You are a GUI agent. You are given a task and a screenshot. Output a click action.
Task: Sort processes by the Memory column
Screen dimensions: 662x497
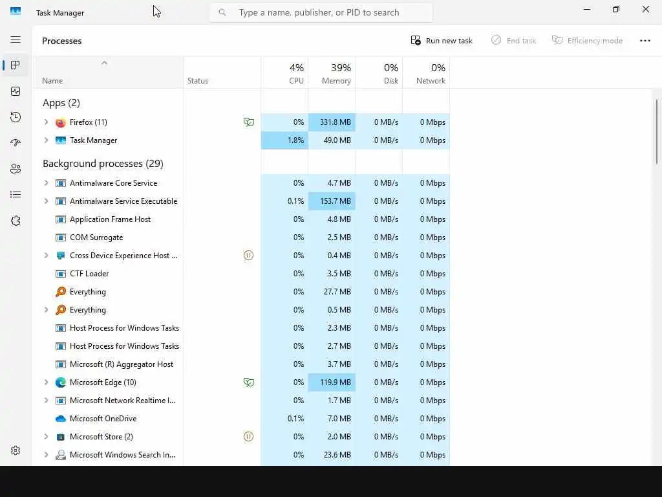coord(332,72)
